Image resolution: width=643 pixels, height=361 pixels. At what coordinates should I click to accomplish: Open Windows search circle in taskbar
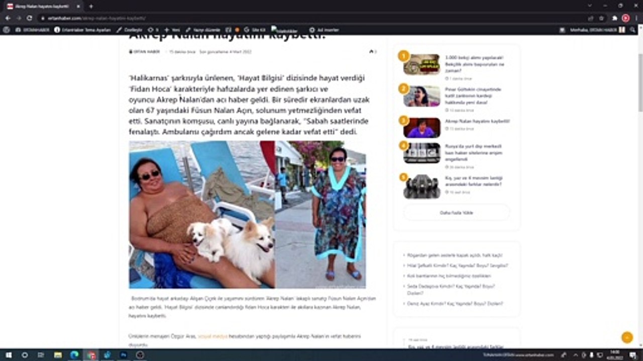[25, 355]
